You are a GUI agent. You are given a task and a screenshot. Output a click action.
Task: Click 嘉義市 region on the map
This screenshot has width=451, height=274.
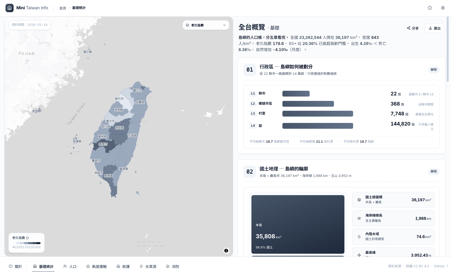tap(103, 144)
